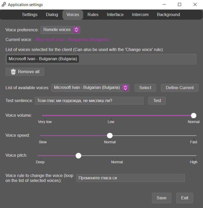This screenshot has width=203, height=208.
Task: Switch to the Intercom tab
Action: point(140,14)
